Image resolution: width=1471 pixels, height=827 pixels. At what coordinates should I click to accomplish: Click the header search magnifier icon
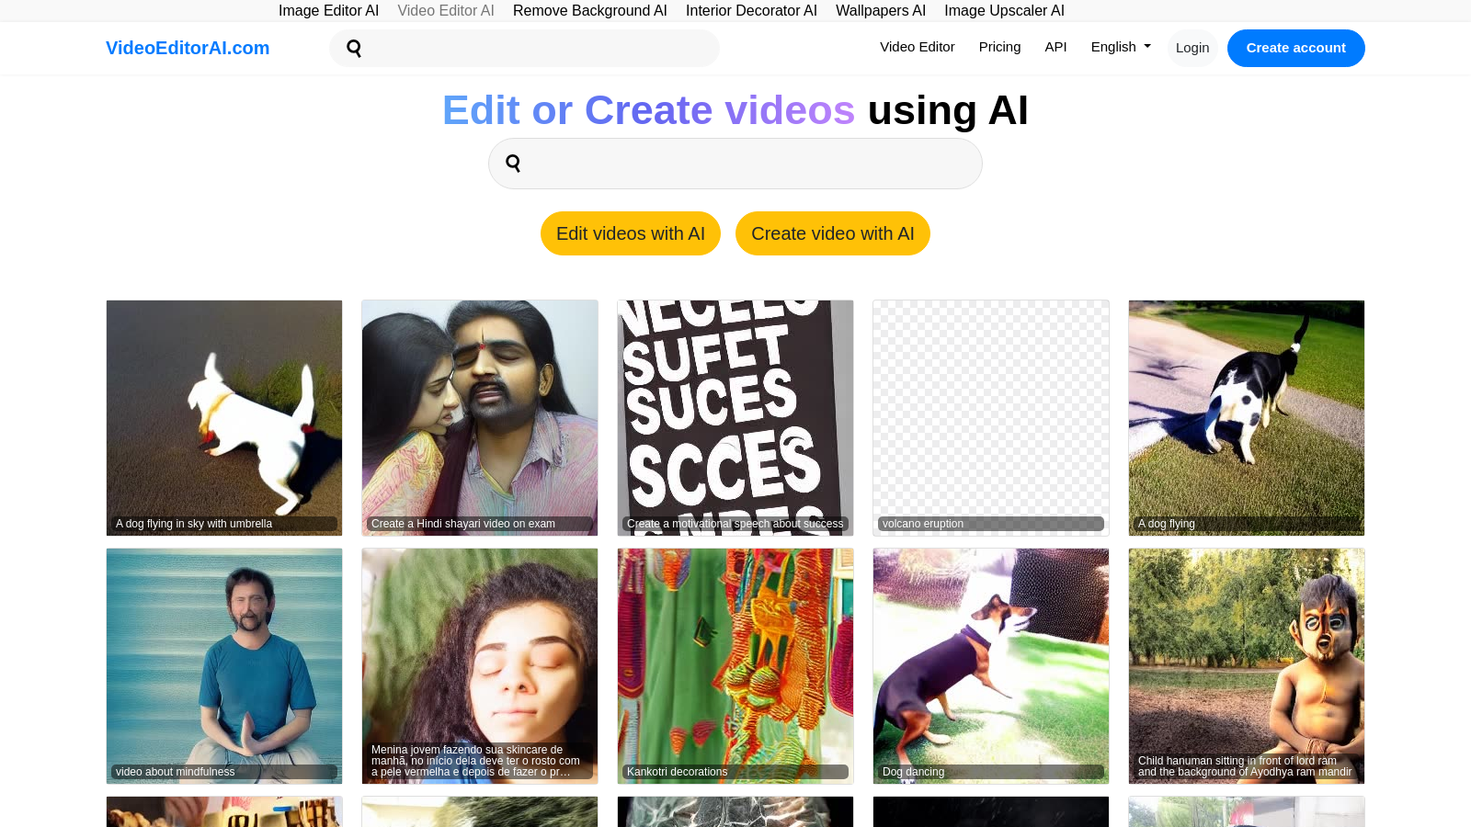coord(354,49)
